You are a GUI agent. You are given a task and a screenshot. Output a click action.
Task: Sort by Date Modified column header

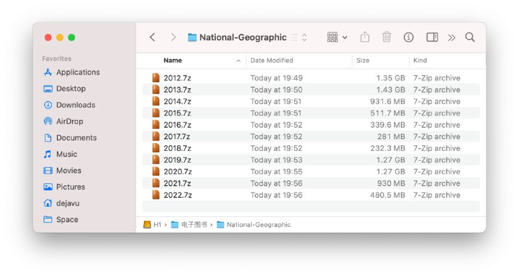pos(272,60)
